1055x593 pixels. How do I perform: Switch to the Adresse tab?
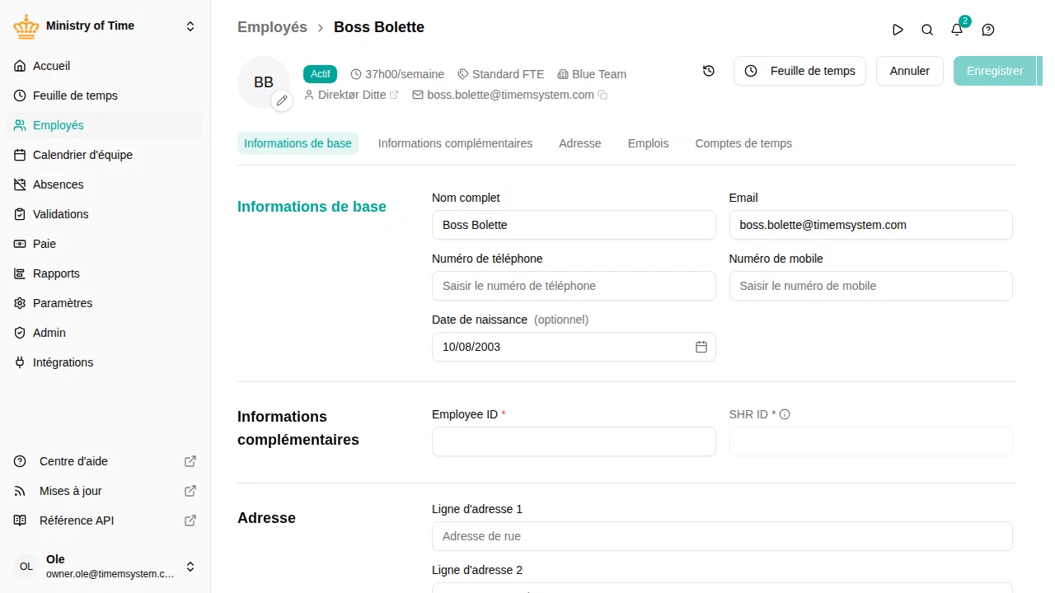coord(580,143)
